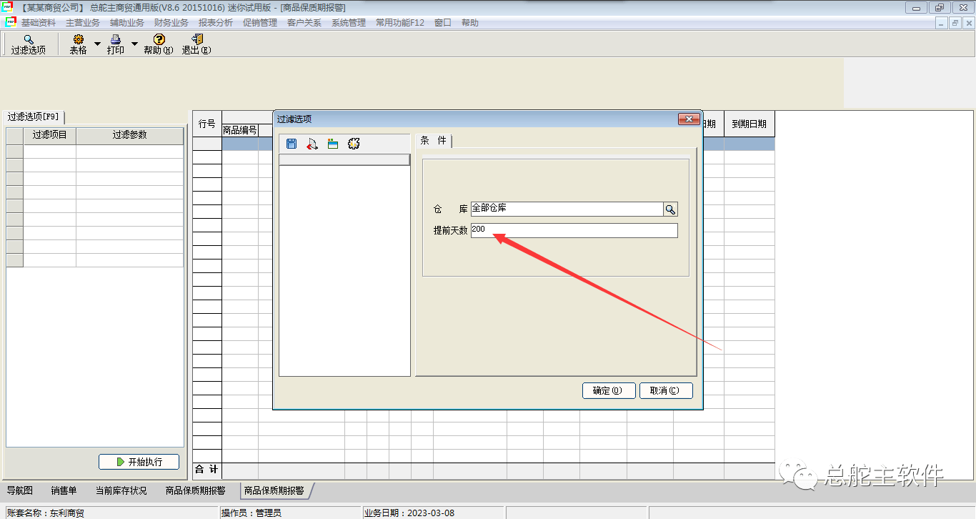
Task: Click the 退出(E) exit icon
Action: [x=196, y=39]
